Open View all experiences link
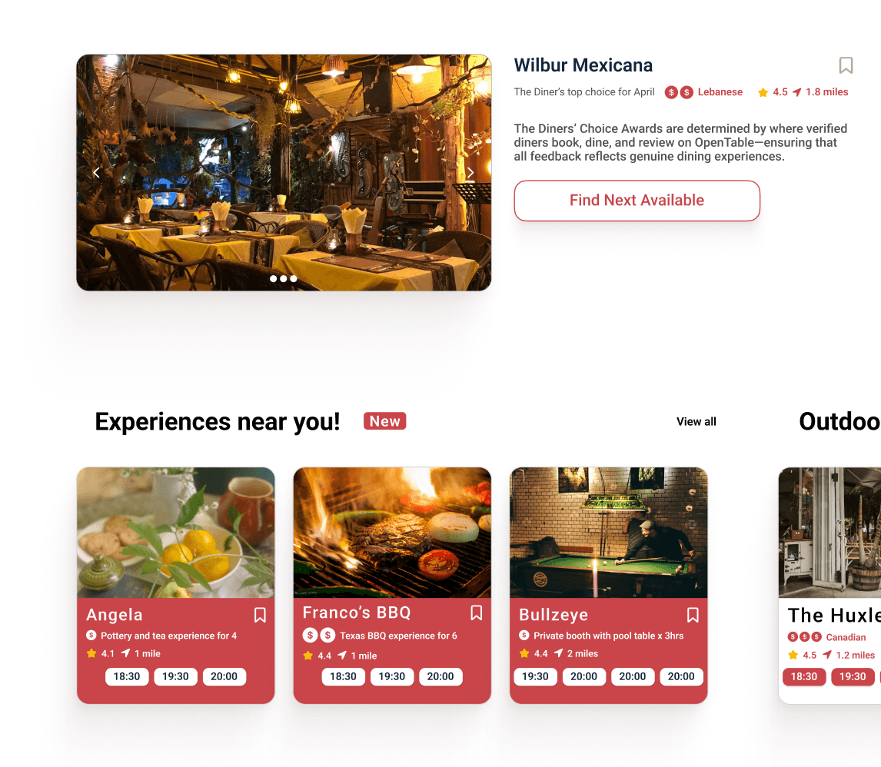881x767 pixels. coord(696,422)
